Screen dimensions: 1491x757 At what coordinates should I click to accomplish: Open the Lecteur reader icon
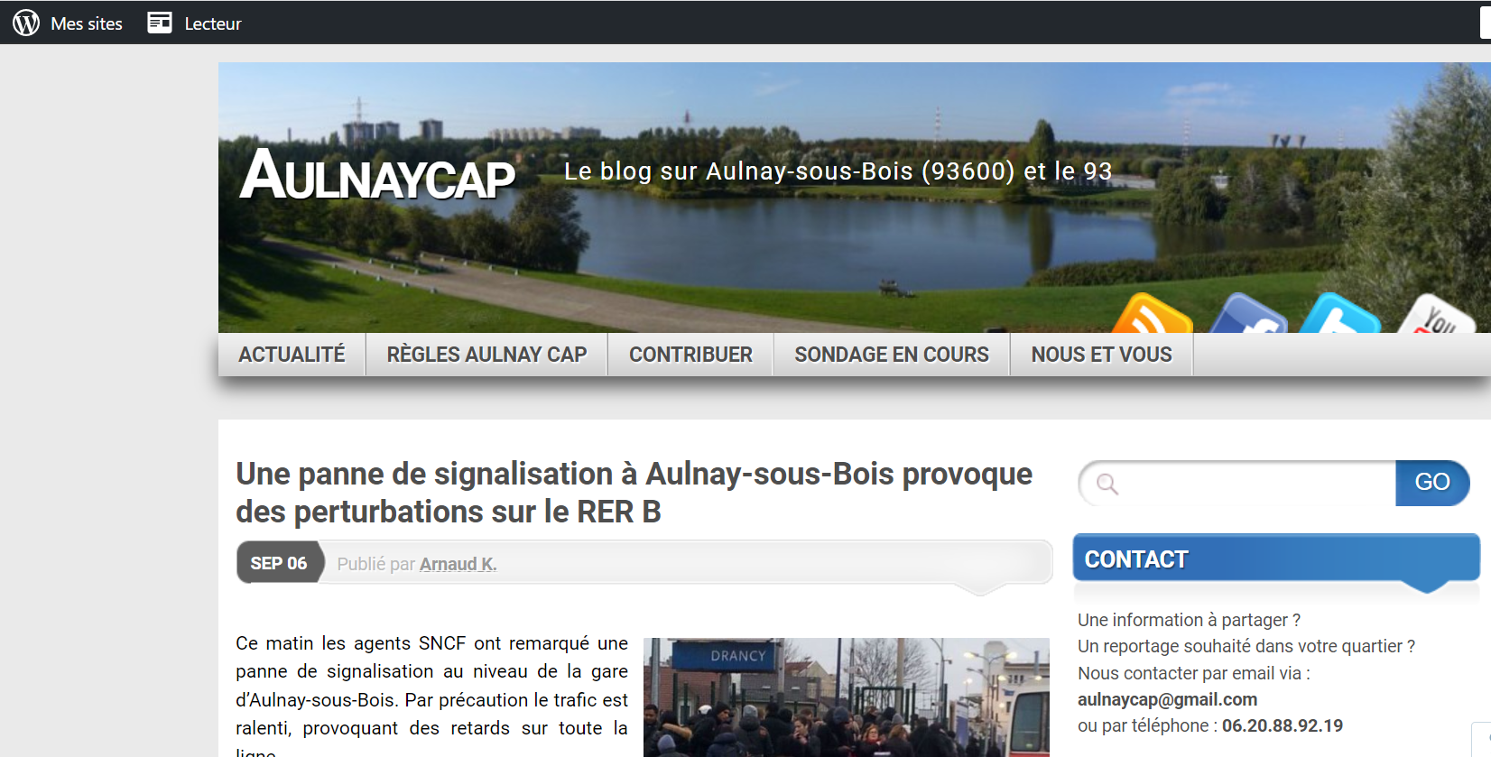(x=160, y=23)
